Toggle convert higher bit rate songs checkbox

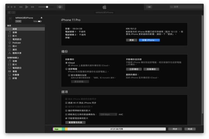pos(66,114)
